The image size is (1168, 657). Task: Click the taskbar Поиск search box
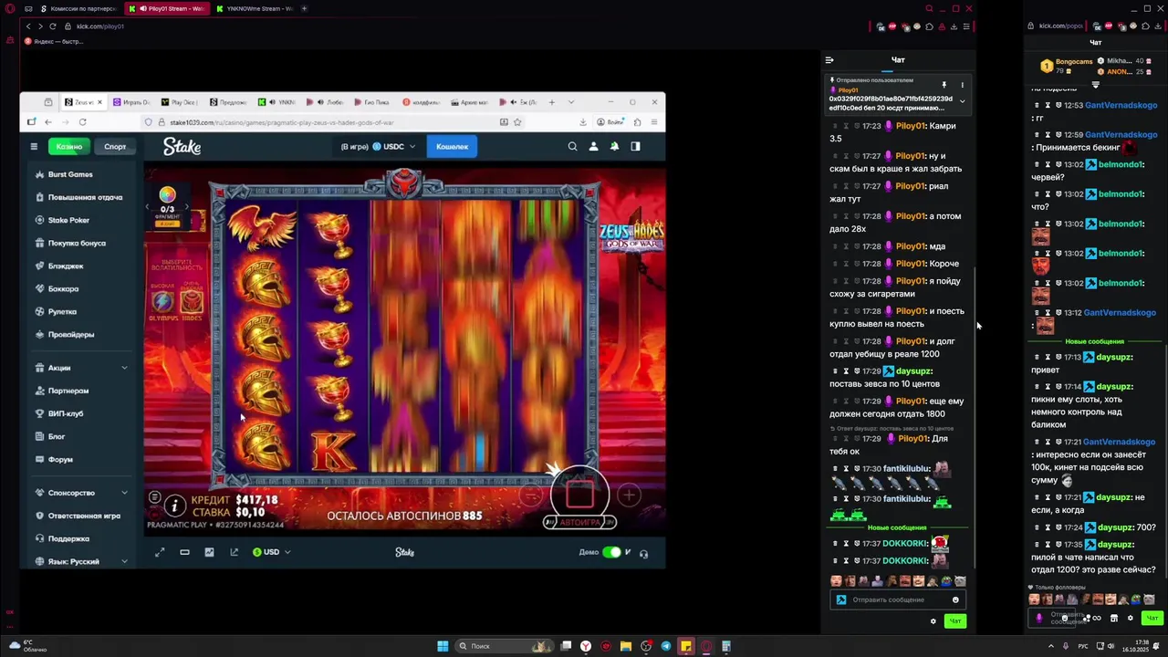pos(505,646)
